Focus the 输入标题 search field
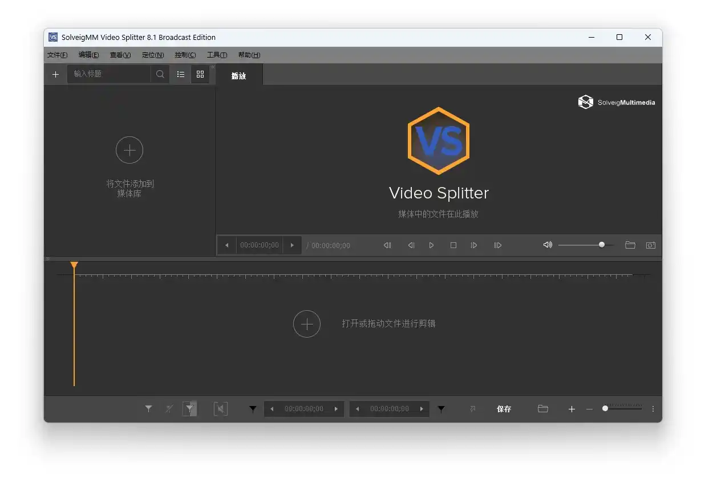 click(109, 74)
